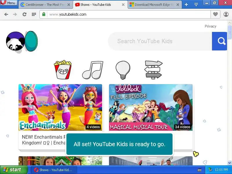The width and height of the screenshot is (232, 174).
Task: Dismiss the All set! ready toast
Action: [x=119, y=144]
